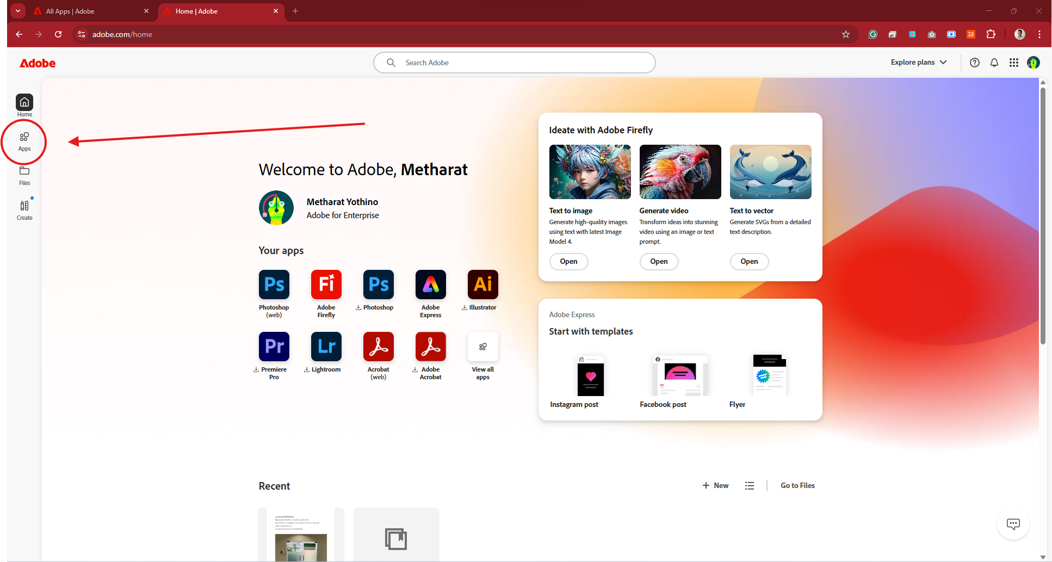Viewport: 1052px width, 562px height.
Task: Open Adobe Express app icon
Action: 431,285
